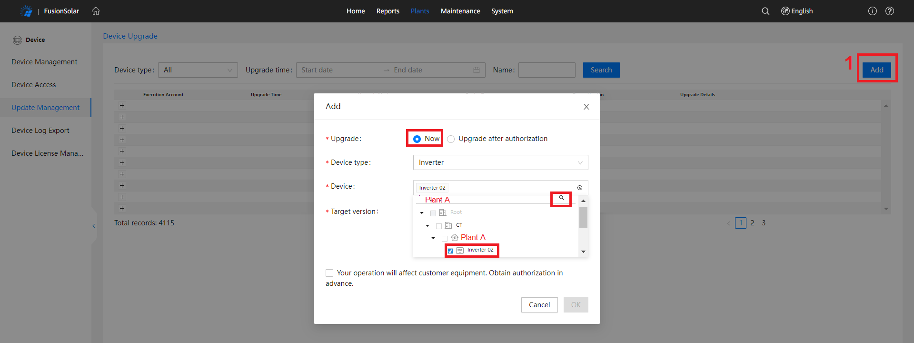914x343 pixels.
Task: Clear selected devices with the circle-x icon
Action: point(580,188)
